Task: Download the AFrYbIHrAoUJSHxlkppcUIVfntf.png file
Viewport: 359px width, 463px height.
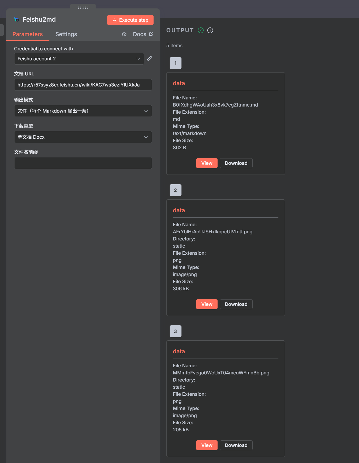Action: [x=236, y=304]
